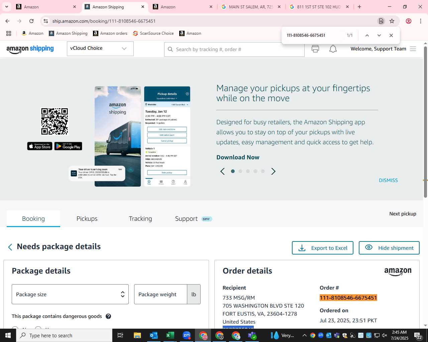Open the page search lens icon in the address bar

pyautogui.click(x=381, y=21)
